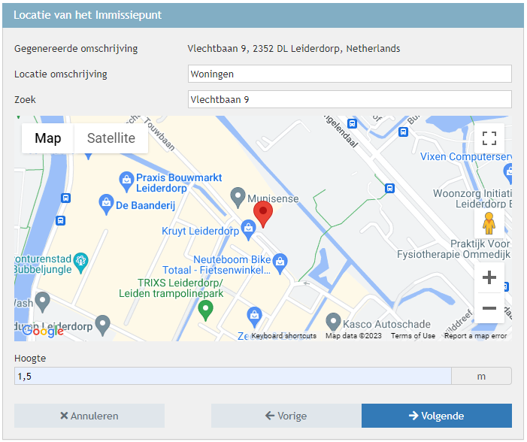Click Neuteboom Bike shop marker
This screenshot has width=527, height=442.
[280, 262]
